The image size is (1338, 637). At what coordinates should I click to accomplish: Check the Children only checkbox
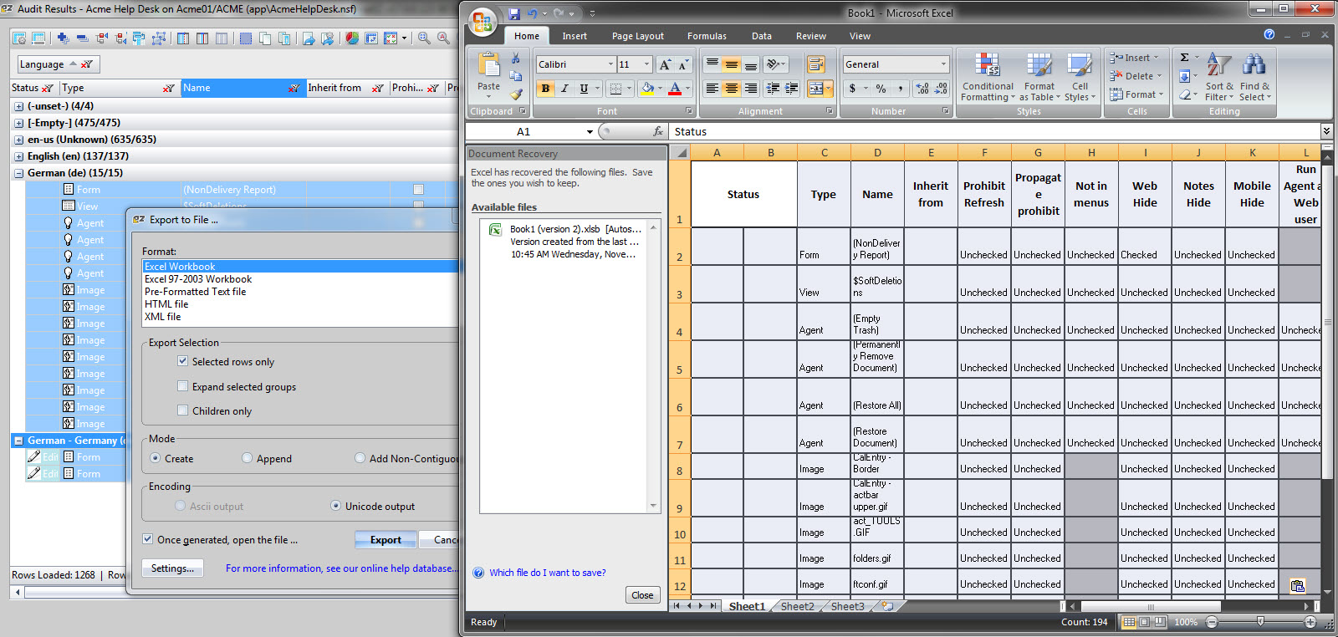[183, 410]
